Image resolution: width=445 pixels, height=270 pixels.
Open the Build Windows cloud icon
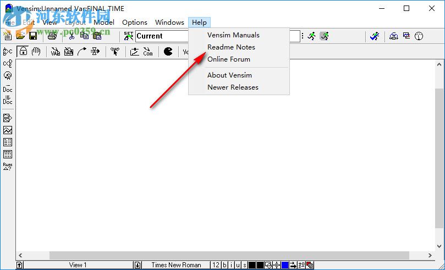[x=394, y=36]
